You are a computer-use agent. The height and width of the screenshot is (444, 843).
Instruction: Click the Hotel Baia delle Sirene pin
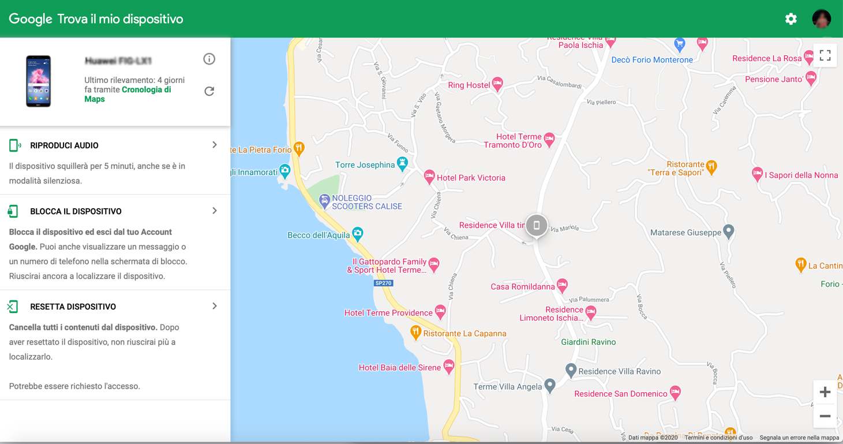point(448,366)
